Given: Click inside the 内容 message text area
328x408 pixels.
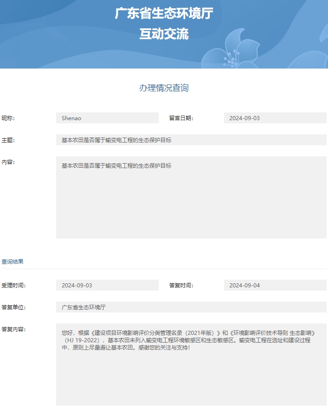Looking at the screenshot, I should 191,197.
